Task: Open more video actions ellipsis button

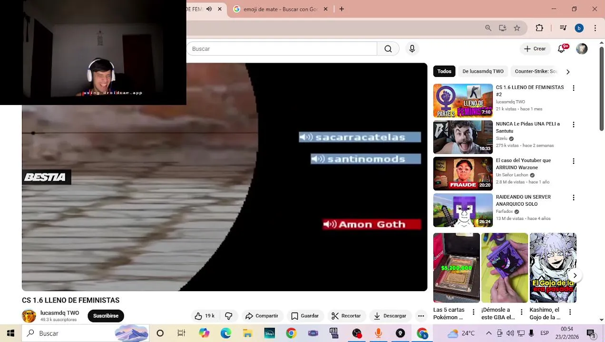Action: 421,316
